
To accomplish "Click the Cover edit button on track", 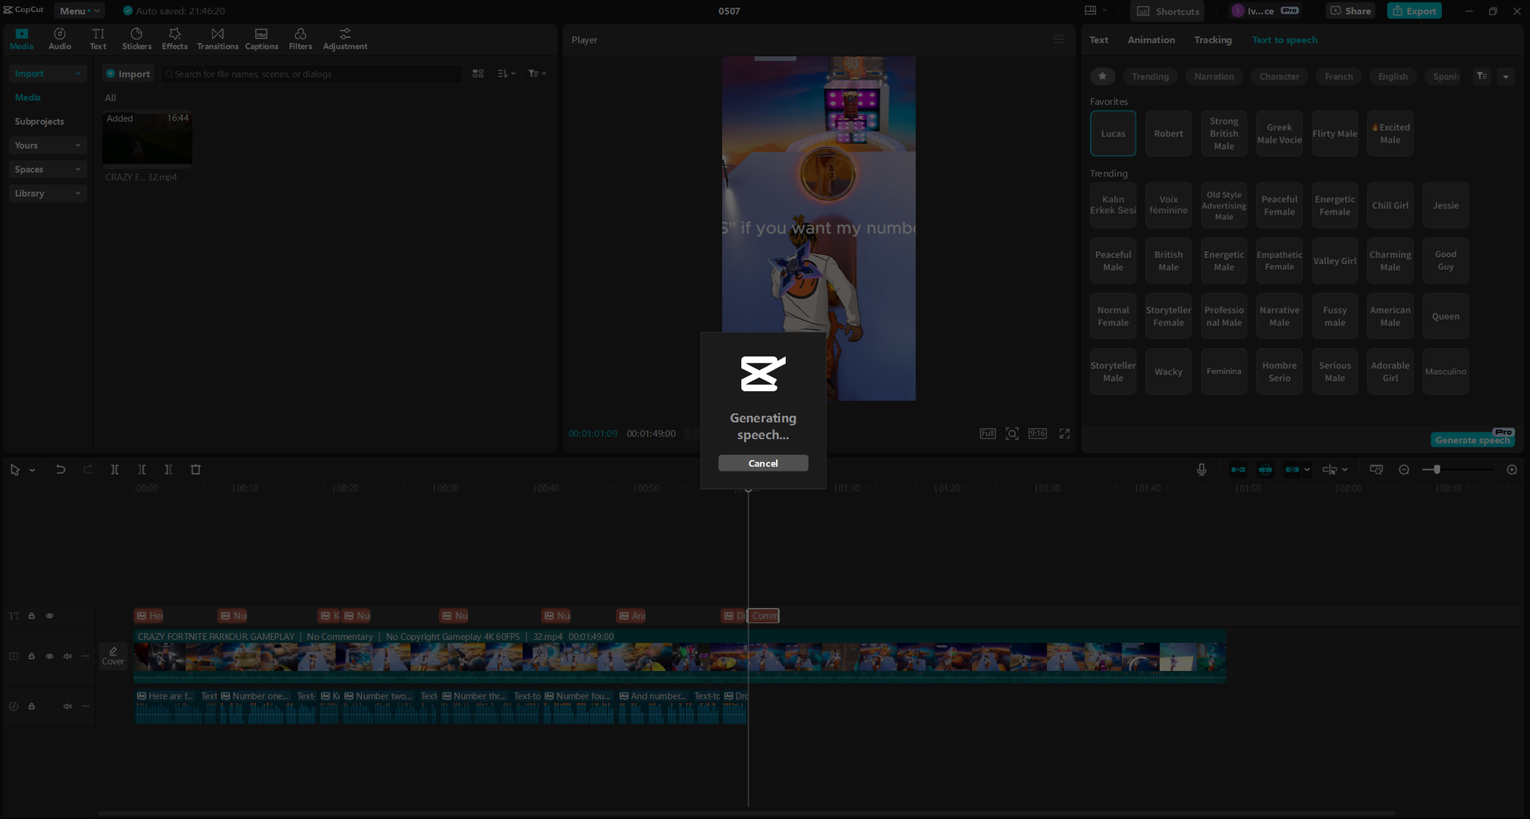I will [x=113, y=656].
